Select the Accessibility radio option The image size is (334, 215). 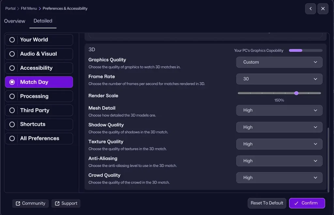pyautogui.click(x=12, y=68)
